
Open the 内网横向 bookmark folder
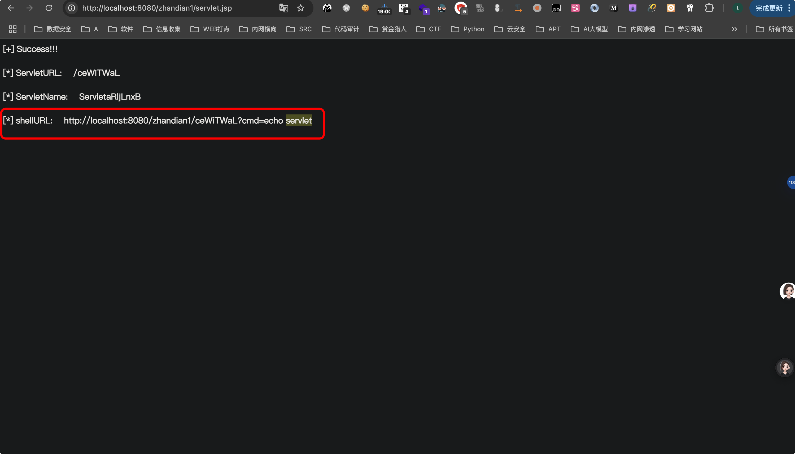point(258,29)
